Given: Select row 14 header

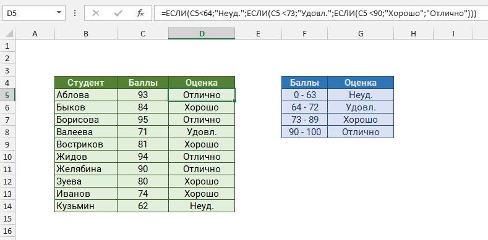Looking at the screenshot, I should tap(7, 206).
